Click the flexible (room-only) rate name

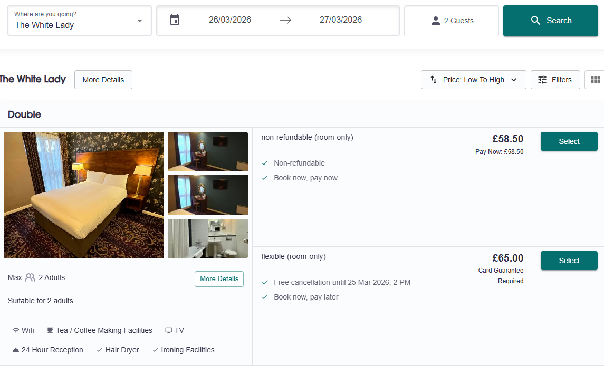[x=293, y=256]
